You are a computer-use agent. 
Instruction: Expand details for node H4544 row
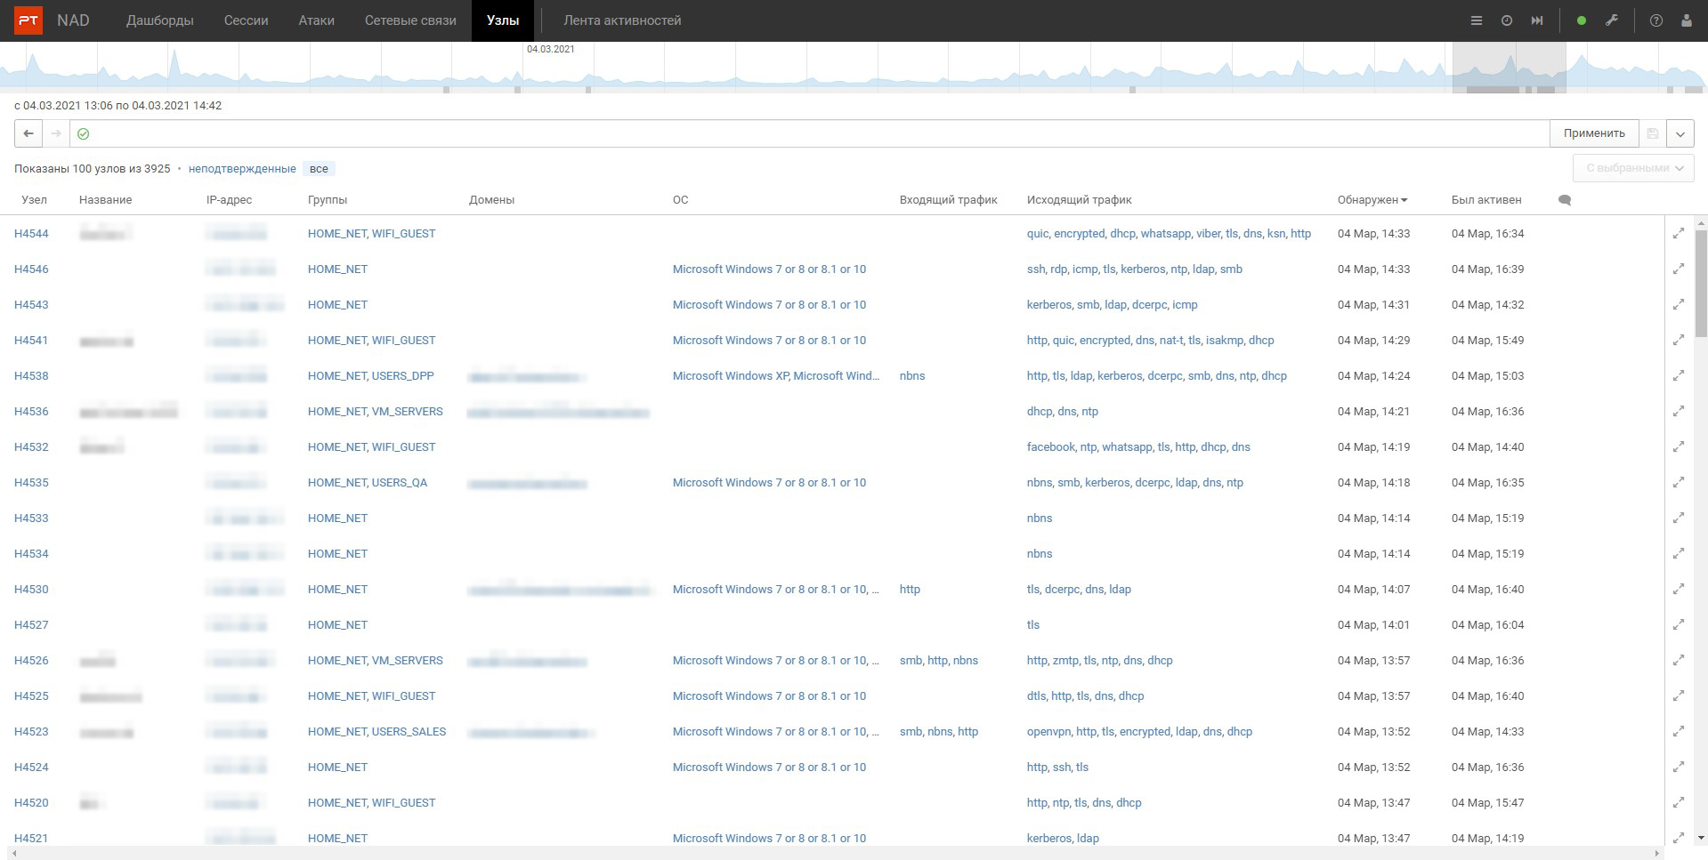tap(1679, 234)
